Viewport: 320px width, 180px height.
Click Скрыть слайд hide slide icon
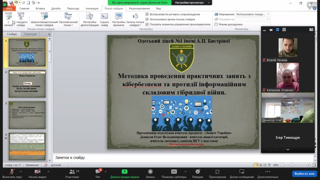(x=104, y=16)
